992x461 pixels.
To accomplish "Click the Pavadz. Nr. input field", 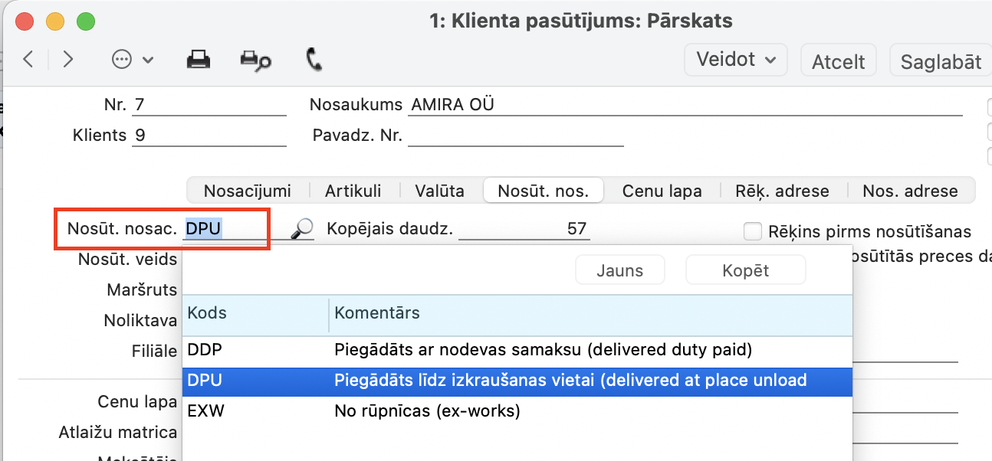I will [515, 136].
